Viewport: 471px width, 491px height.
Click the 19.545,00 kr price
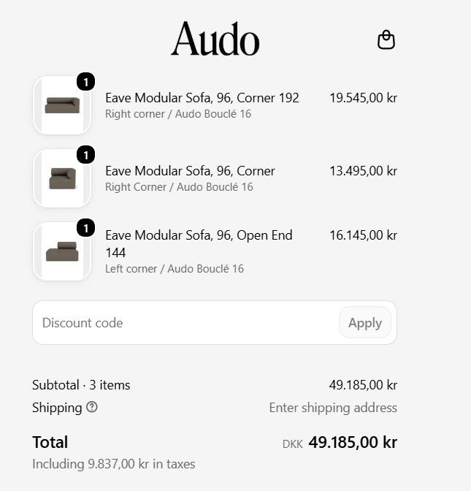coord(364,98)
